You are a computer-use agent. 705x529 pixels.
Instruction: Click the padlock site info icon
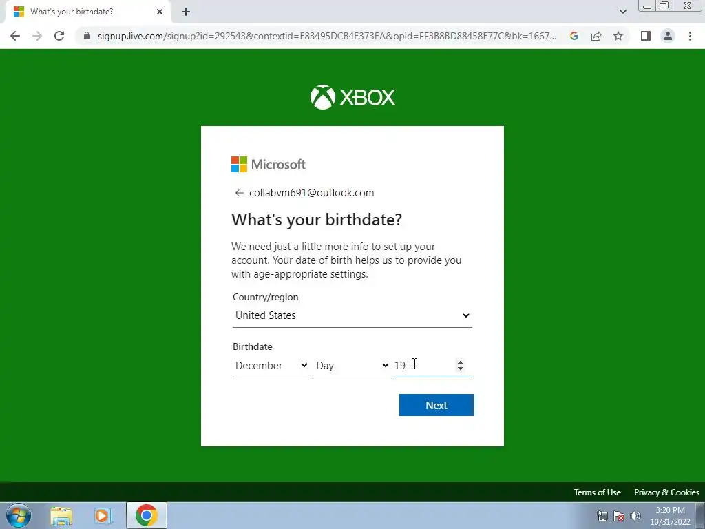tap(87, 36)
